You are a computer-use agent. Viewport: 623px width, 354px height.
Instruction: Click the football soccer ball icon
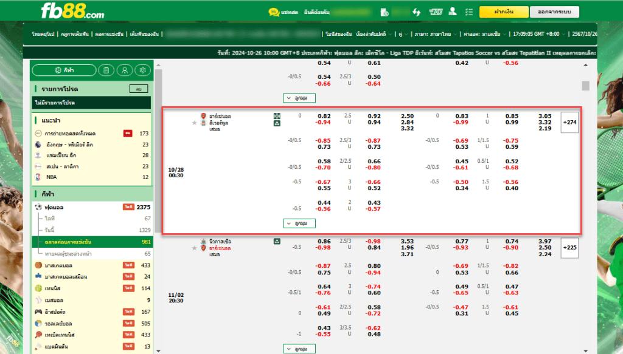pyautogui.click(x=38, y=207)
